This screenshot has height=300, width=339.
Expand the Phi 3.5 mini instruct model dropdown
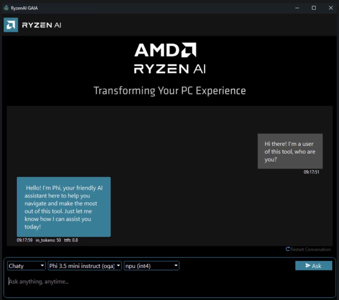pos(85,266)
